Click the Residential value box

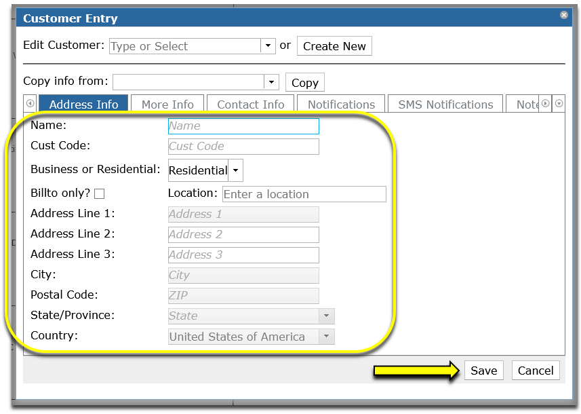coord(198,170)
